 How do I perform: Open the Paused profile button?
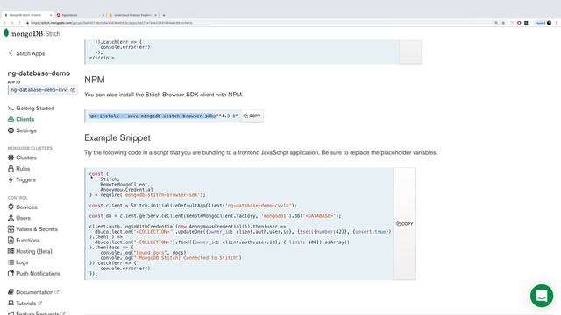(x=543, y=23)
